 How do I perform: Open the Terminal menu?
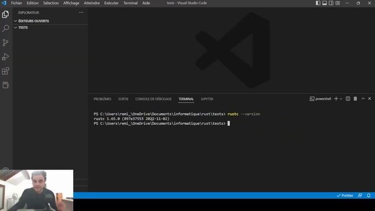click(x=130, y=3)
